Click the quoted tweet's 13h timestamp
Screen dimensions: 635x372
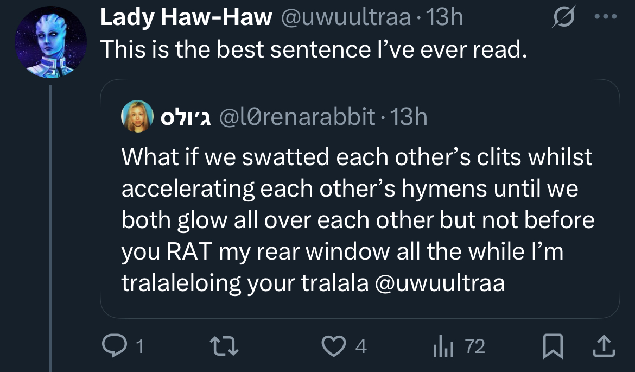pos(409,116)
